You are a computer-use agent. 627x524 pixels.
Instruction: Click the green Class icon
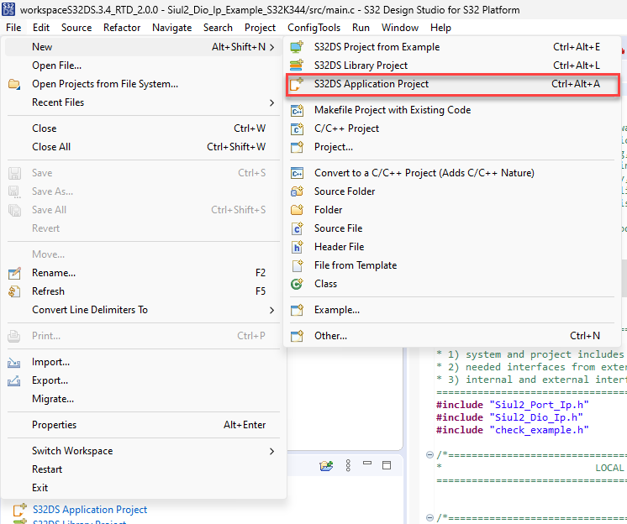296,284
